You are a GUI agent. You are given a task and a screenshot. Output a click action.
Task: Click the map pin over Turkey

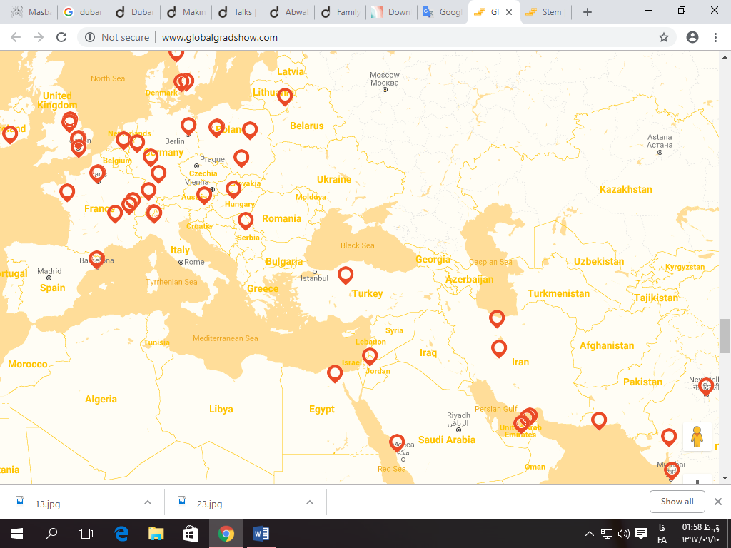(x=346, y=274)
